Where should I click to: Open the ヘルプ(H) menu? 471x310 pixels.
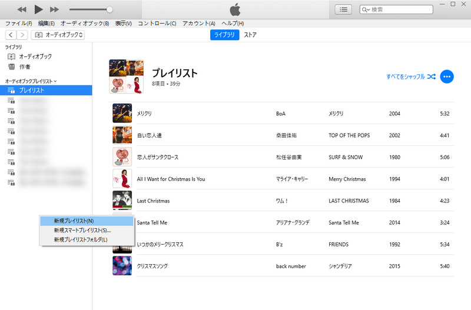pos(233,24)
